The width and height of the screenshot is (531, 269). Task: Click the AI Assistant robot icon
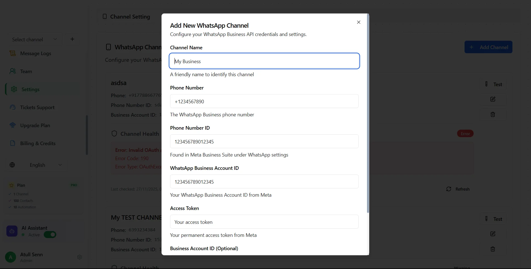12,231
